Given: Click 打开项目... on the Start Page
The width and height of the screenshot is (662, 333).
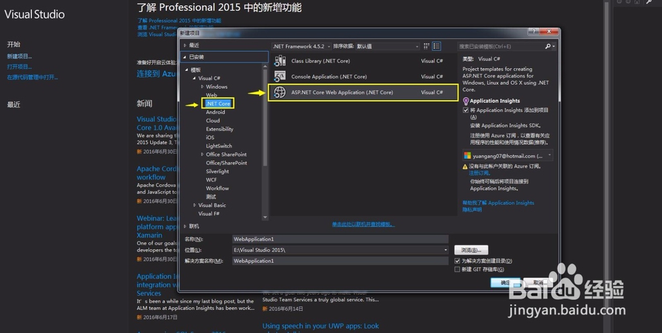Looking at the screenshot, I should (x=19, y=67).
